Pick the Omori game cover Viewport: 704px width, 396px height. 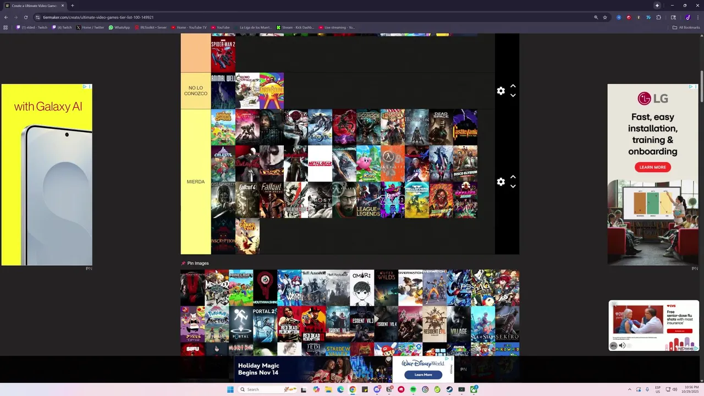362,288
